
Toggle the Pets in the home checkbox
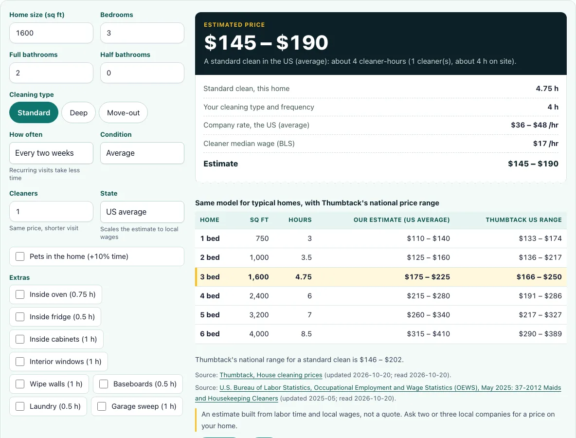click(20, 256)
